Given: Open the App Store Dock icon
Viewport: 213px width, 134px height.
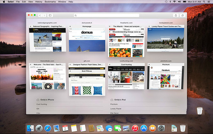Looking at the screenshot, I should coord(144,128).
